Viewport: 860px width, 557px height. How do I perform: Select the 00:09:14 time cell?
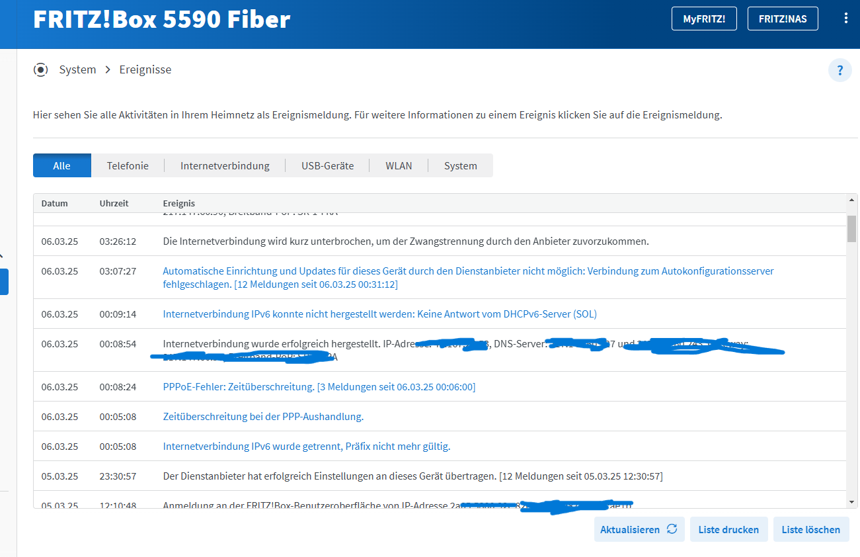click(x=118, y=314)
